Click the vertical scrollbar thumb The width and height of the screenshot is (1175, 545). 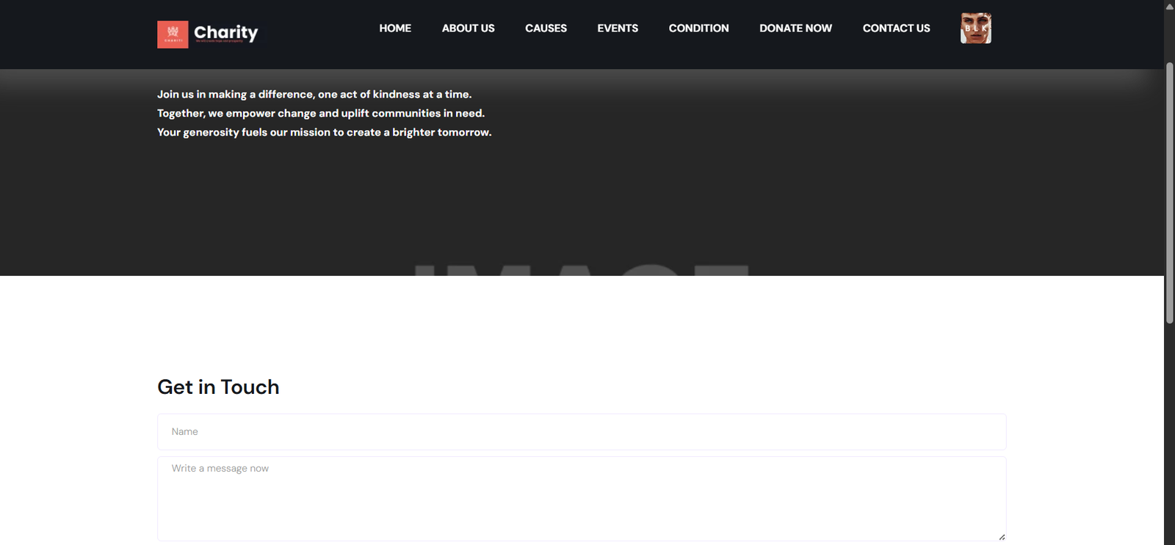[1169, 192]
